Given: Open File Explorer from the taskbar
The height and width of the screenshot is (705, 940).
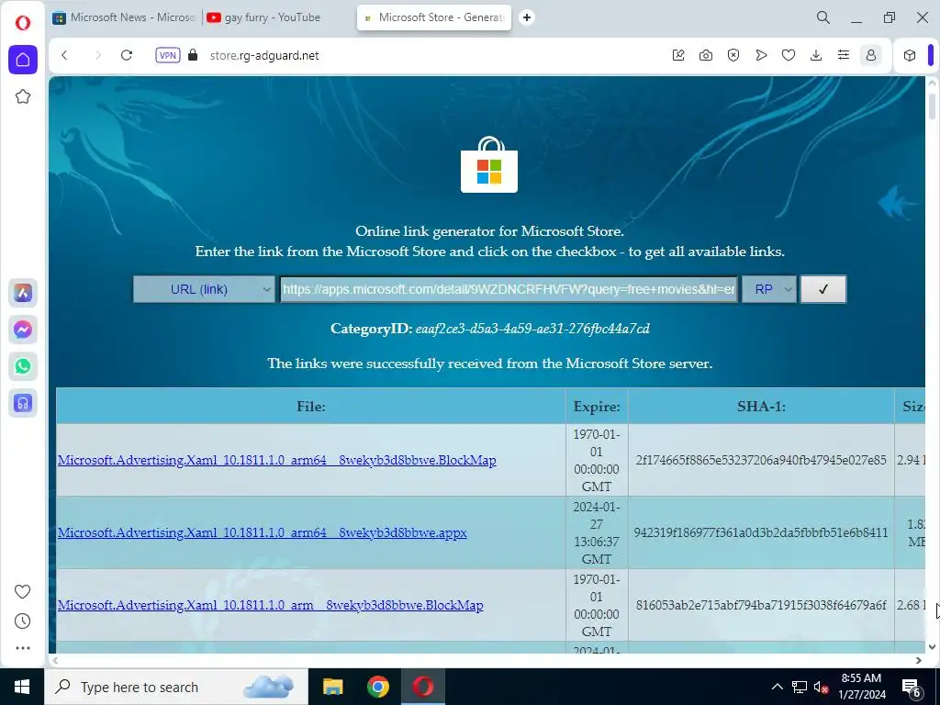Looking at the screenshot, I should click(x=332, y=687).
